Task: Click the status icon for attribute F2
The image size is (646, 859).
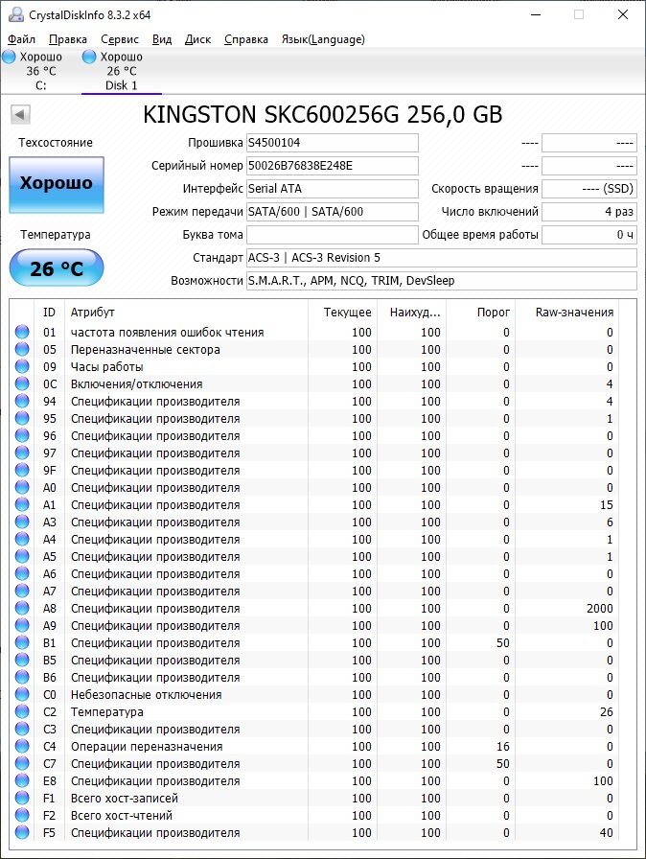Action: click(22, 815)
